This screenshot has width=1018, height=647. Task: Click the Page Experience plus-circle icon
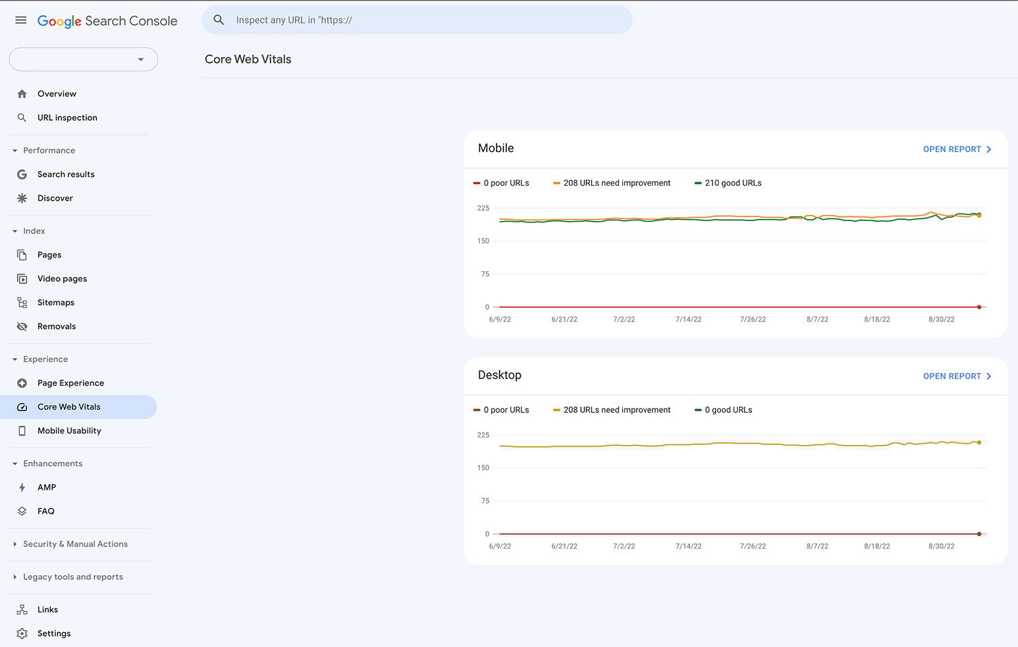click(22, 383)
